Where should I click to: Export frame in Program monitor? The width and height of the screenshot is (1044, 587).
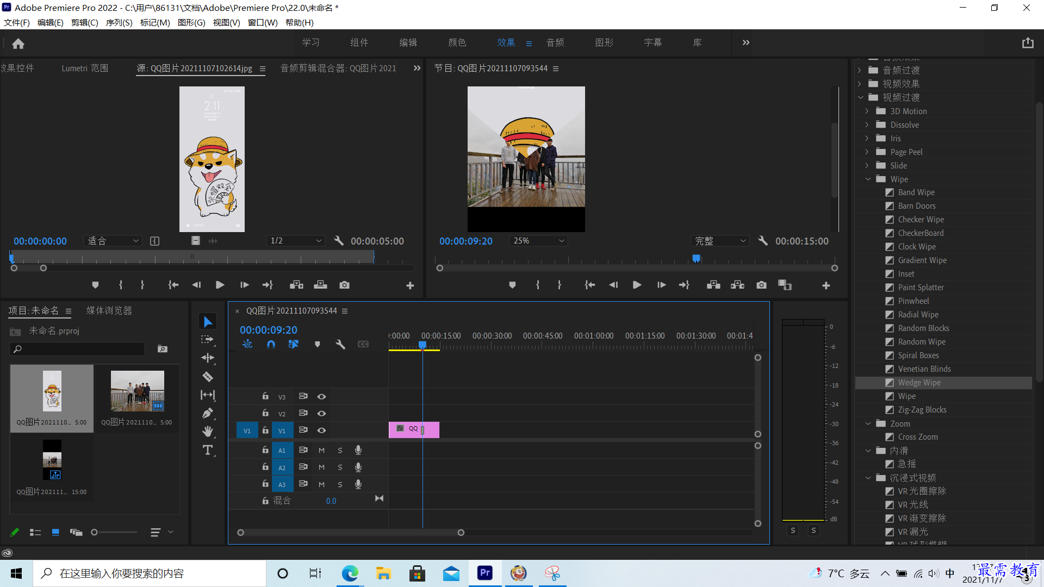coord(761,285)
